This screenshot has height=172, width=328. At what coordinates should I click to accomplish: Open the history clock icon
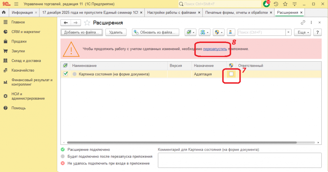pyautogui.click(x=276, y=4)
